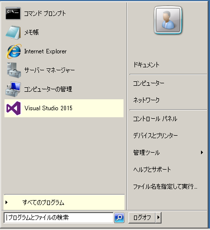Expand the 管理ツール submenu

[168, 152]
